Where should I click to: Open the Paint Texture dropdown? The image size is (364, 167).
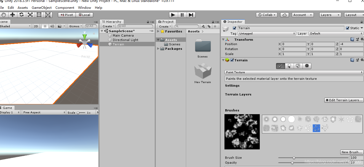[294, 72]
